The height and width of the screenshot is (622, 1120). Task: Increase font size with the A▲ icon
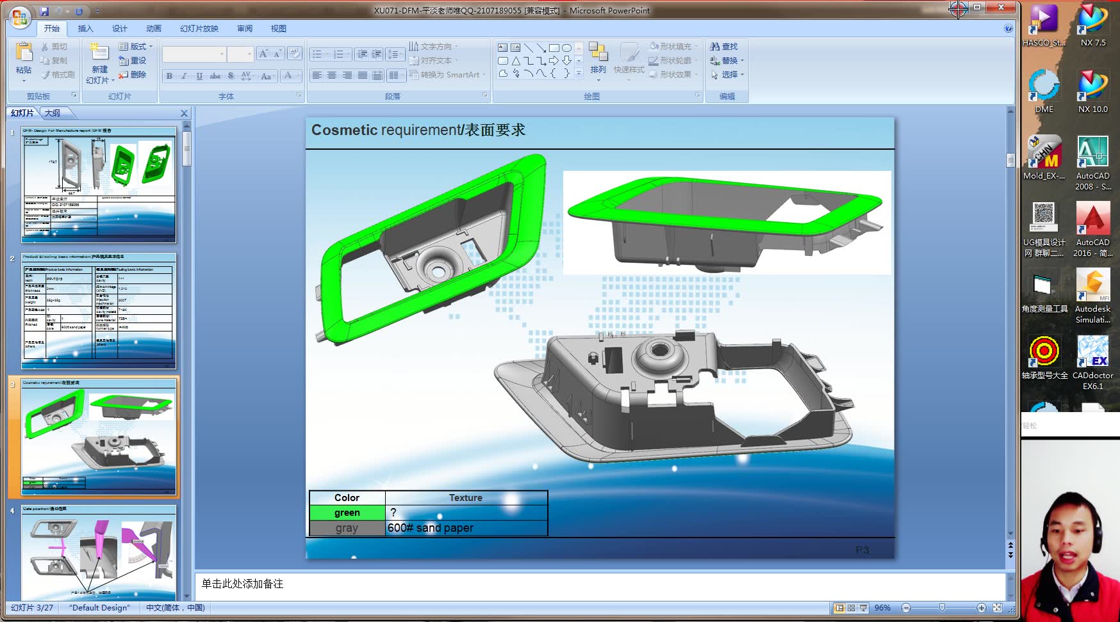[263, 54]
